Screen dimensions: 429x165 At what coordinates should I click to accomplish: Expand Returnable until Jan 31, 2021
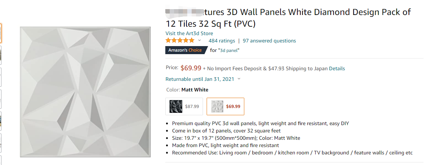[x=203, y=79]
